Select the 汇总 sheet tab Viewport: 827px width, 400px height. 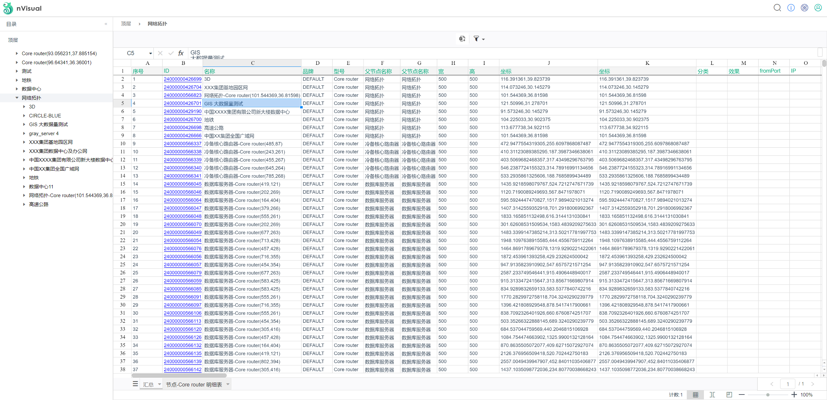(148, 385)
